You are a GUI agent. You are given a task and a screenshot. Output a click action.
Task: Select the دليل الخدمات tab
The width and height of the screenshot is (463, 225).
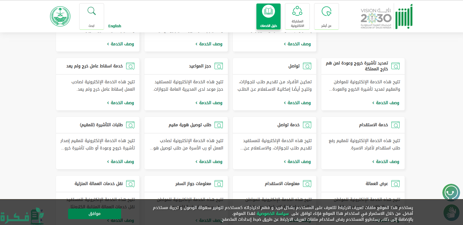pyautogui.click(x=268, y=16)
